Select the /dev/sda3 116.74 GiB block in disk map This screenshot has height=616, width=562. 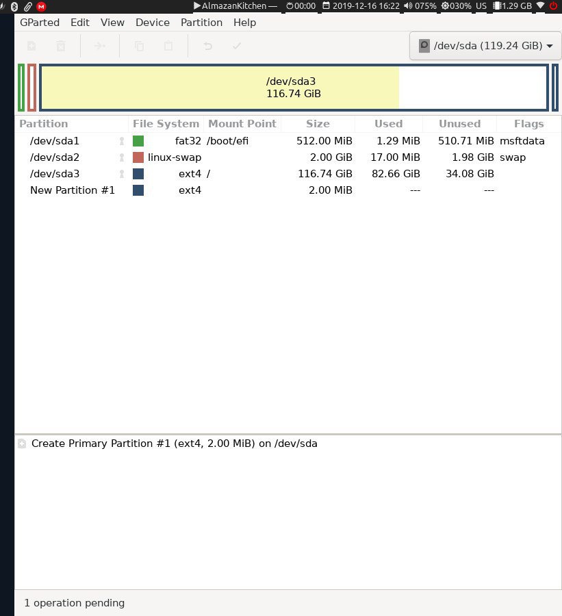click(294, 87)
